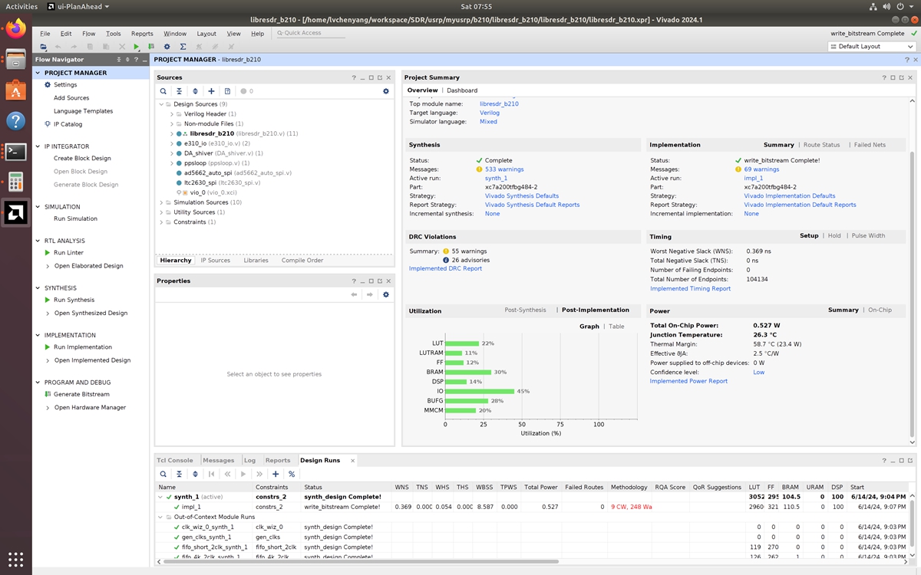Expand Simulation Sources tree node
The height and width of the screenshot is (575, 921).
tap(161, 202)
